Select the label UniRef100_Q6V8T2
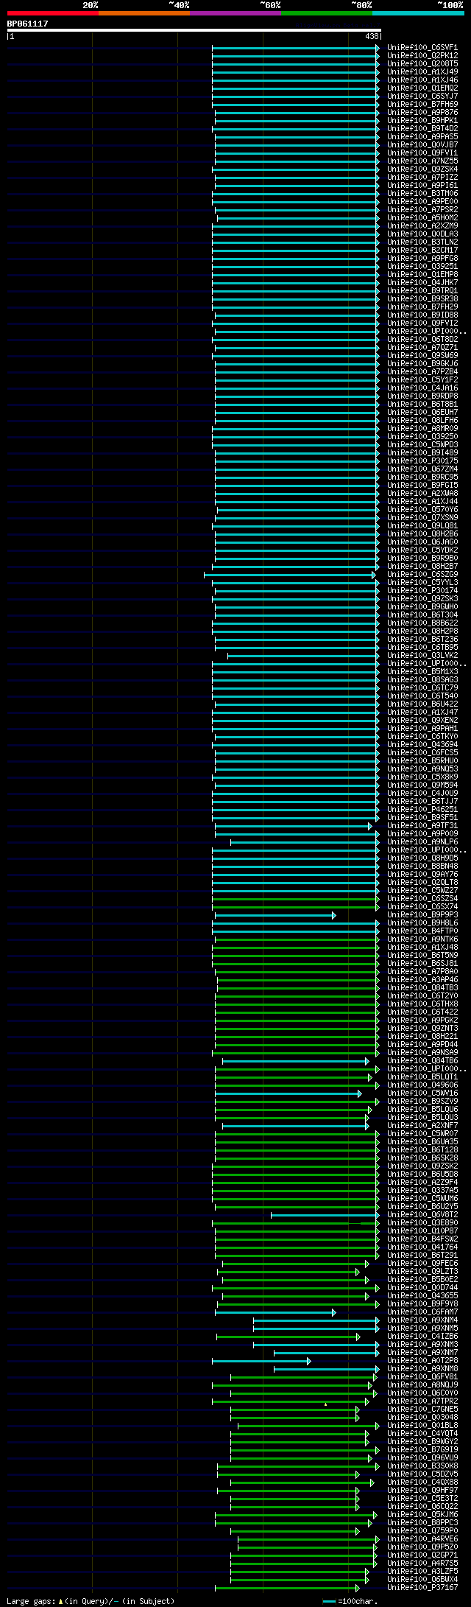The image size is (471, 1607). 422,1215
